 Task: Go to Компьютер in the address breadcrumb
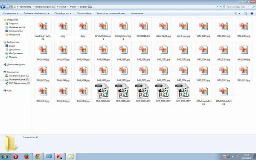click(x=25, y=7)
